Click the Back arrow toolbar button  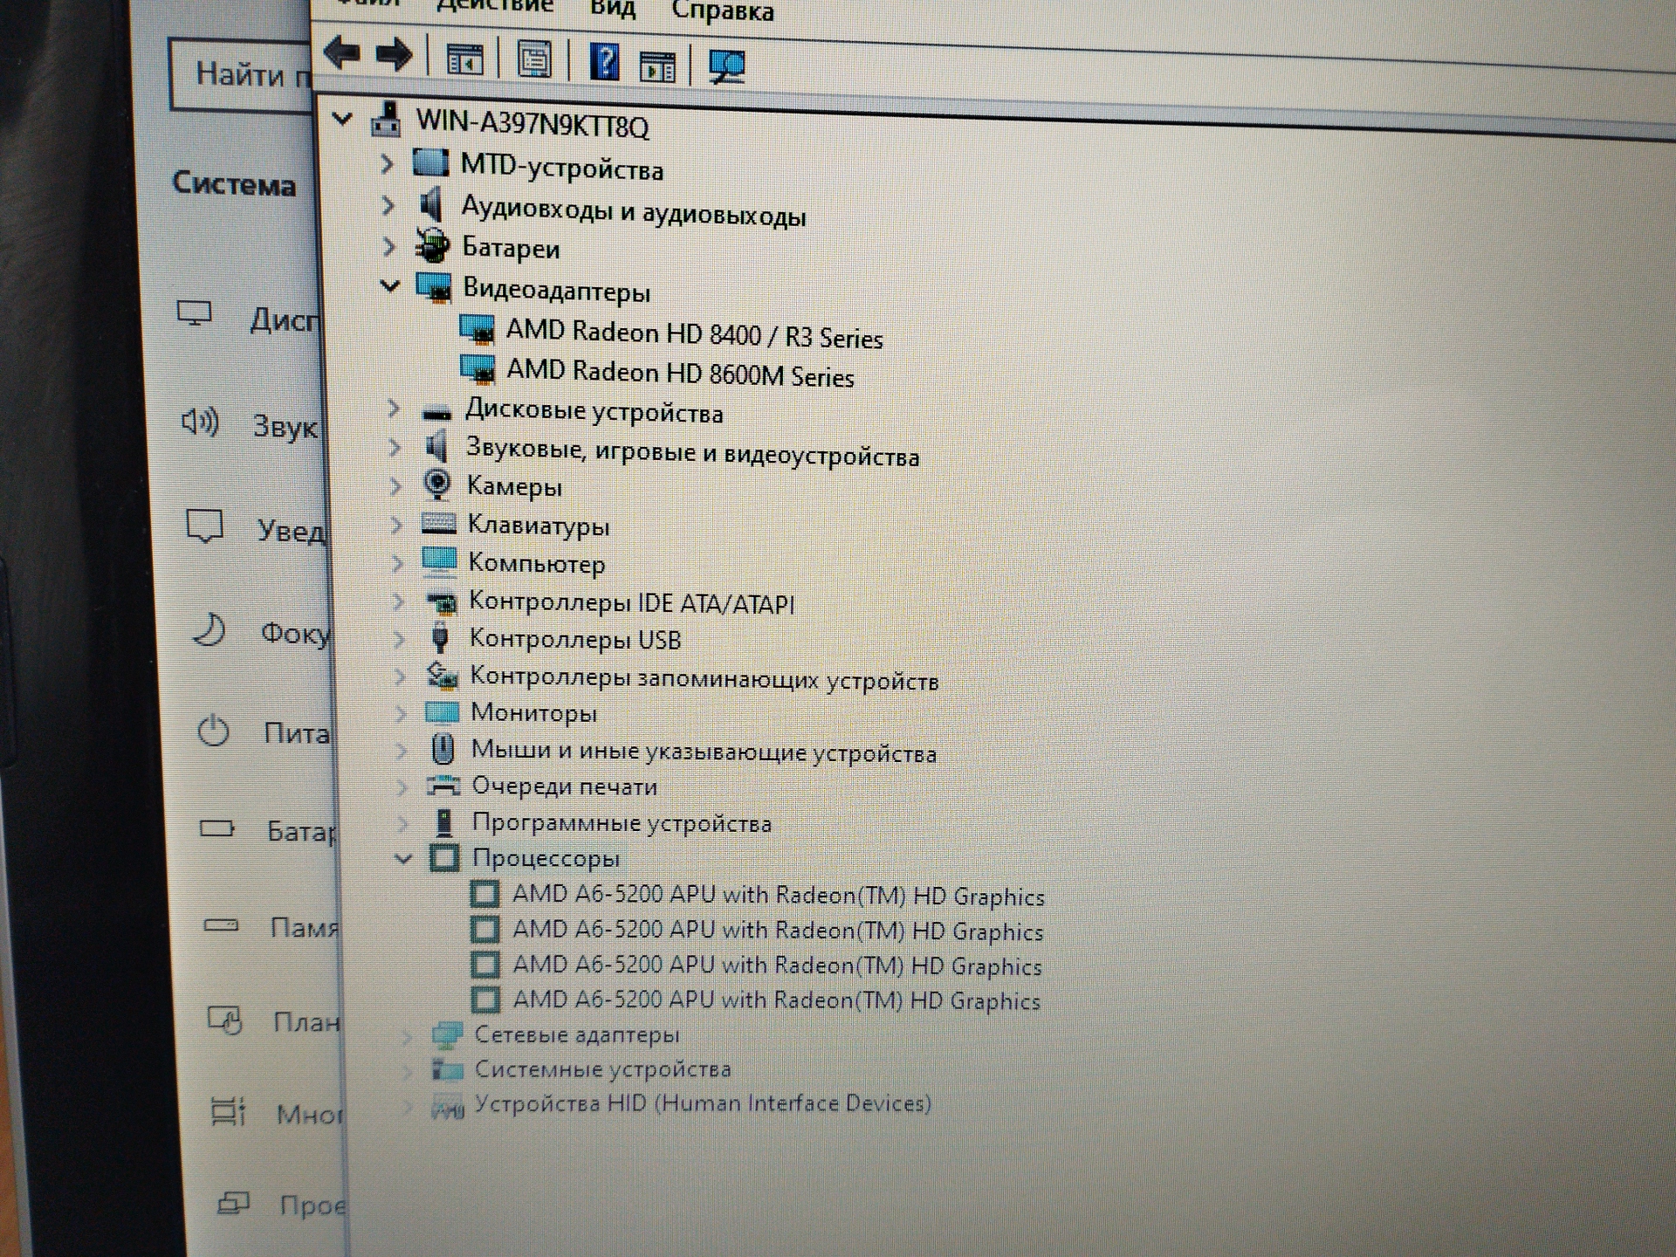point(342,53)
